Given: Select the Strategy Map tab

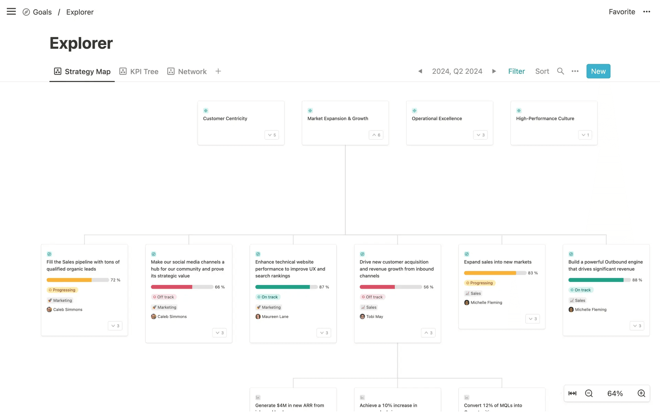Looking at the screenshot, I should coord(88,71).
